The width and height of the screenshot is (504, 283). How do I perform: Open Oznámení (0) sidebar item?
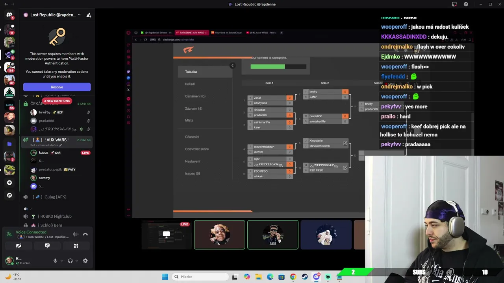pos(195,96)
